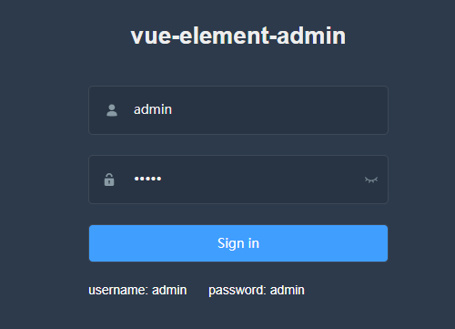Click the 'password: admin' hint text
The image size is (455, 329).
pyautogui.click(x=257, y=290)
